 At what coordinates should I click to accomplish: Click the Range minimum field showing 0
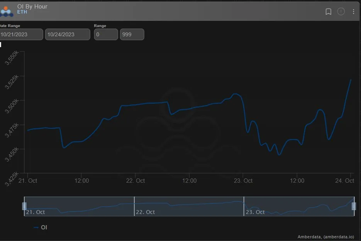pyautogui.click(x=106, y=34)
